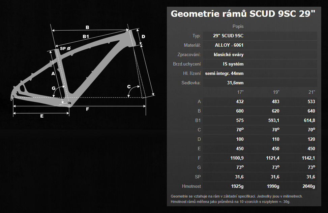Click the value "120" in row D

click(311, 139)
